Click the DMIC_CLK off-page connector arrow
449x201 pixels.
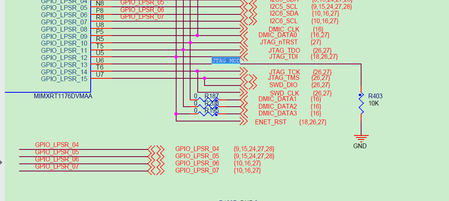click(244, 28)
